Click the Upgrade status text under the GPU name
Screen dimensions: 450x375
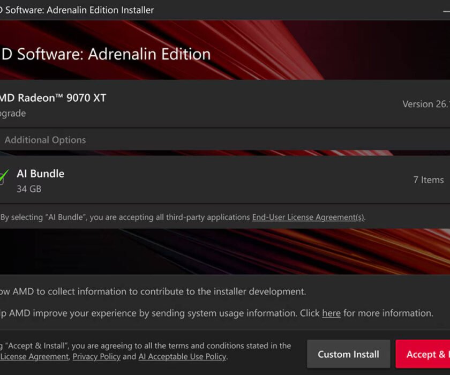pyautogui.click(x=13, y=113)
